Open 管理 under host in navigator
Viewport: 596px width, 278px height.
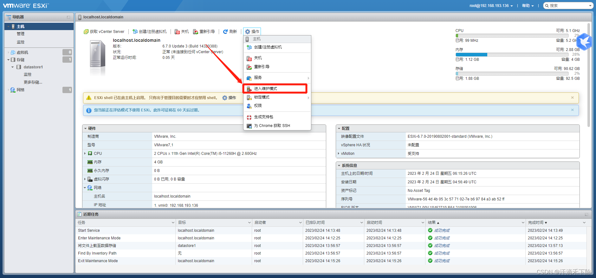[x=21, y=34]
